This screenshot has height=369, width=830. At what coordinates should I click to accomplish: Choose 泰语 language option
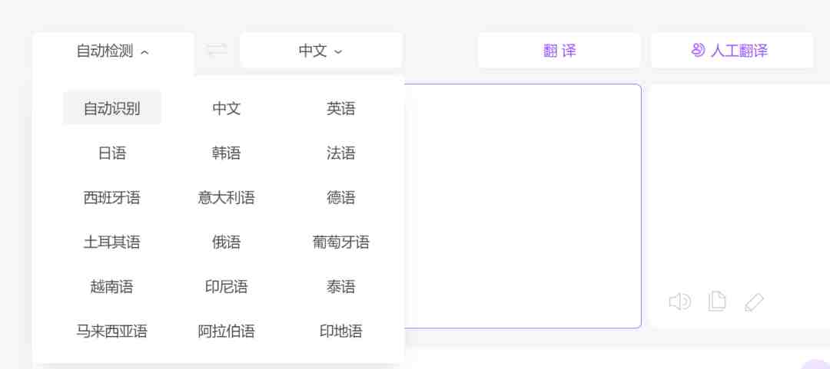click(341, 286)
